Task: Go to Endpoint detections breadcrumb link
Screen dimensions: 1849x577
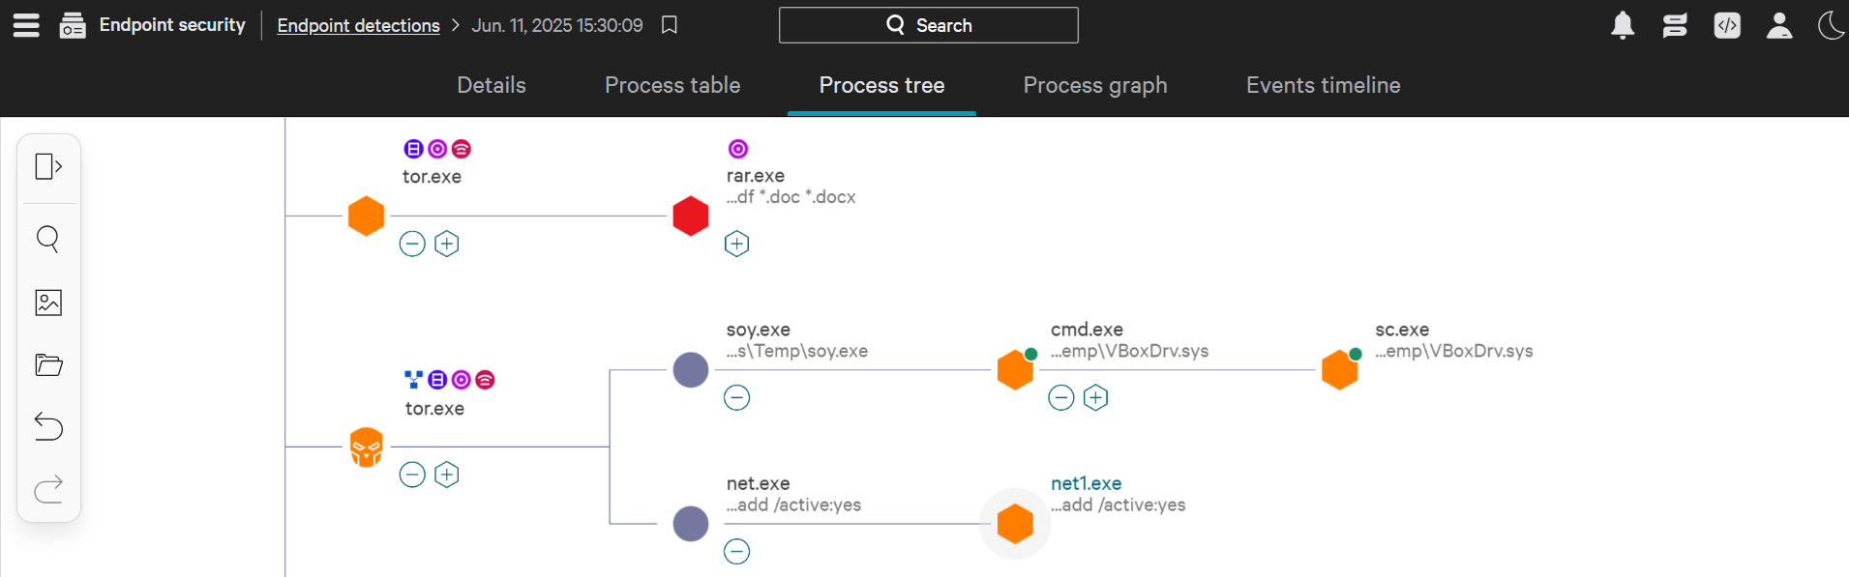Action: pyautogui.click(x=358, y=25)
